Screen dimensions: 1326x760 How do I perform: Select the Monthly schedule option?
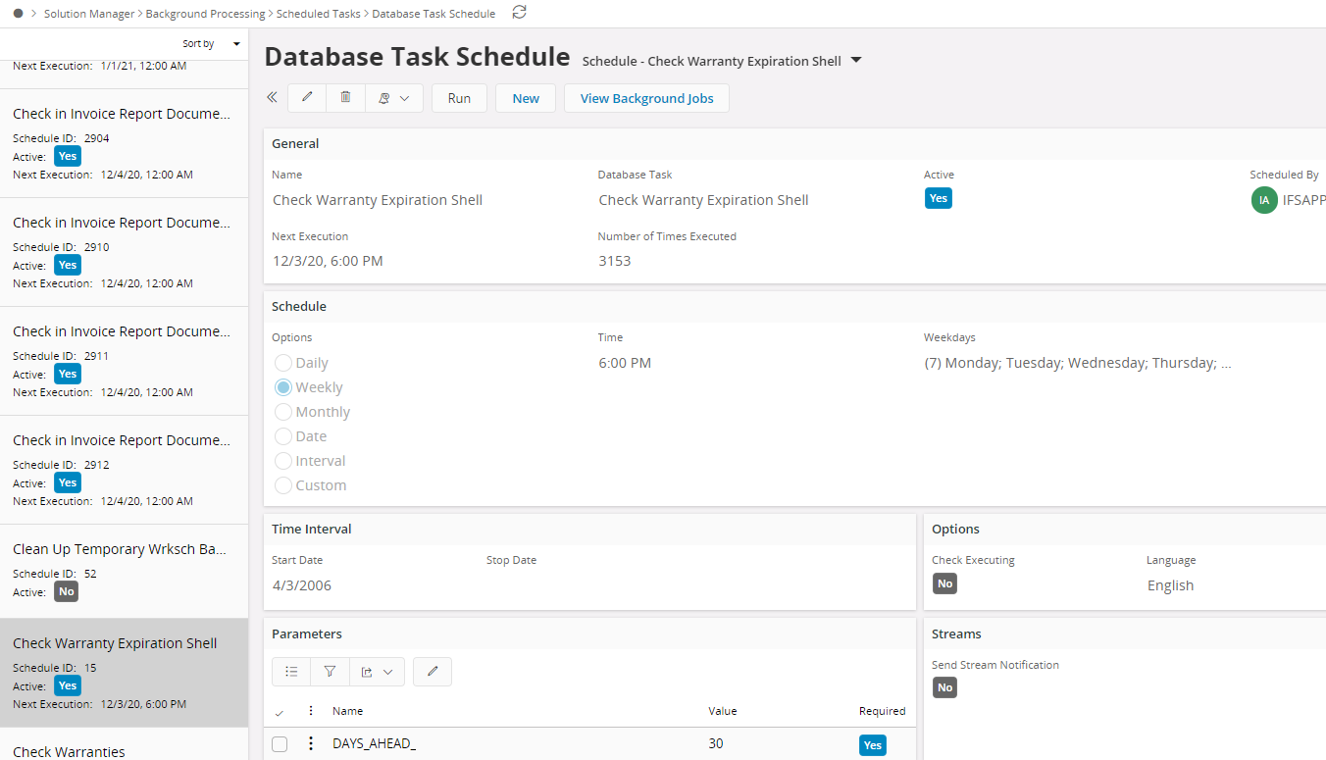[283, 412]
